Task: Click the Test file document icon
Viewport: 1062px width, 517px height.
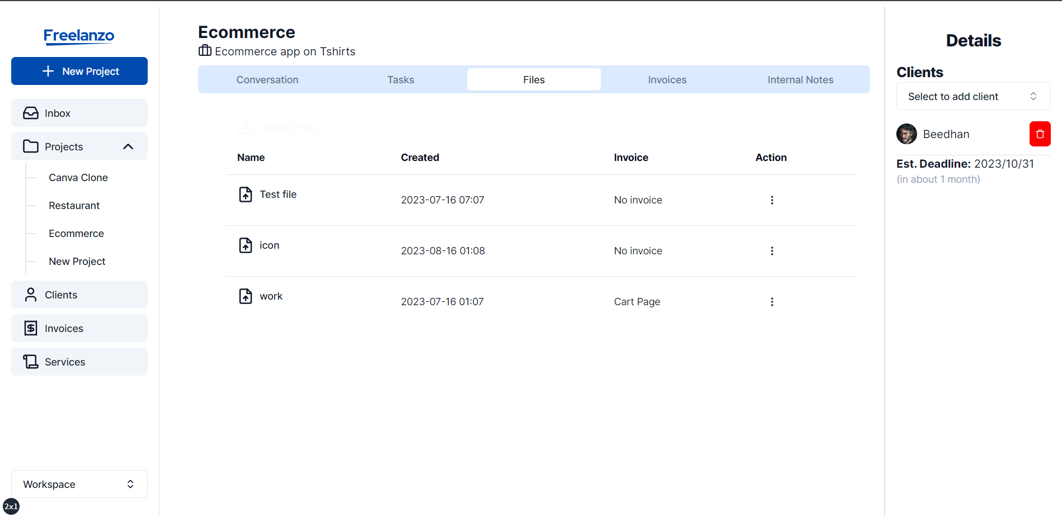Action: (246, 195)
